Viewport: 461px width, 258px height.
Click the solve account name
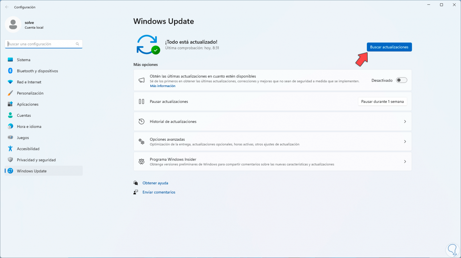coord(29,23)
